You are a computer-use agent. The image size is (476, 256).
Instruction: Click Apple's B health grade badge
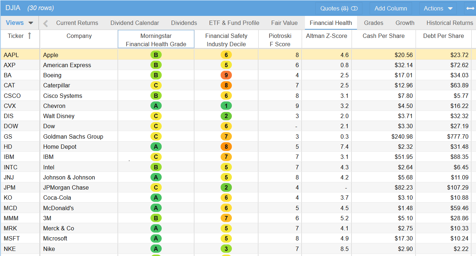156,55
